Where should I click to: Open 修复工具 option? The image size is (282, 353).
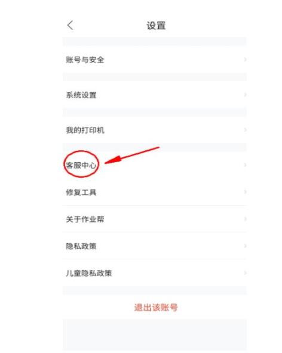point(155,192)
